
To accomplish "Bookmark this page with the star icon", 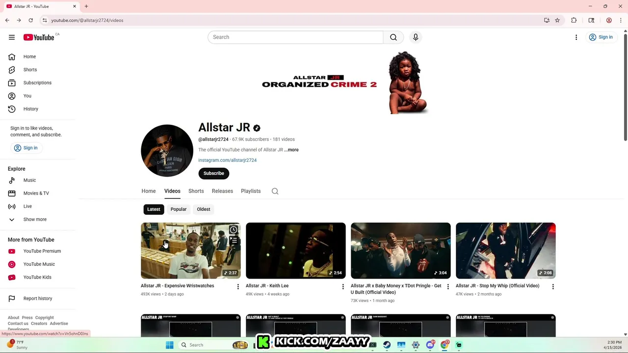I will pyautogui.click(x=557, y=20).
